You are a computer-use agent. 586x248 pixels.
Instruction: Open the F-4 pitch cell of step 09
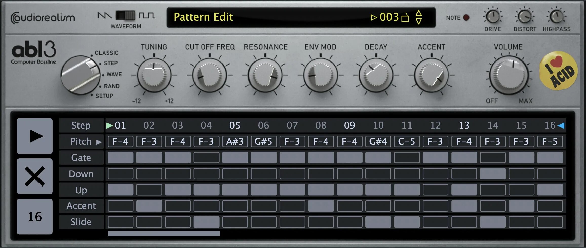coord(350,141)
